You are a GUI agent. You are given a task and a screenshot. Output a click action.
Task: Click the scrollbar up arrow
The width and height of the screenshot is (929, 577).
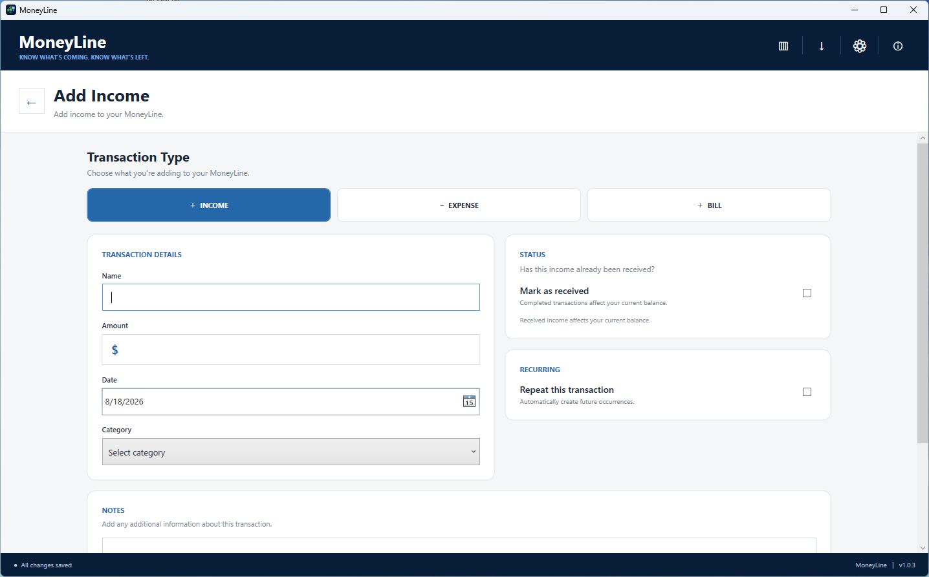923,138
